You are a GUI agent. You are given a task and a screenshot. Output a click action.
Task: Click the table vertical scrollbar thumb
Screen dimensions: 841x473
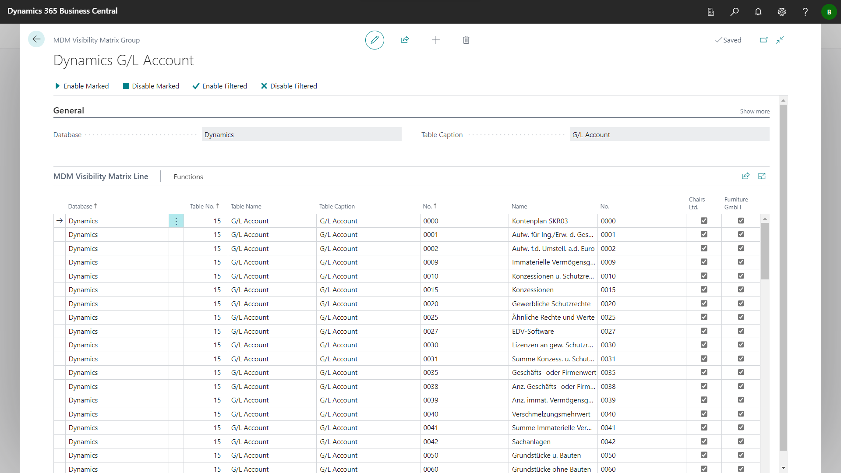point(765,251)
